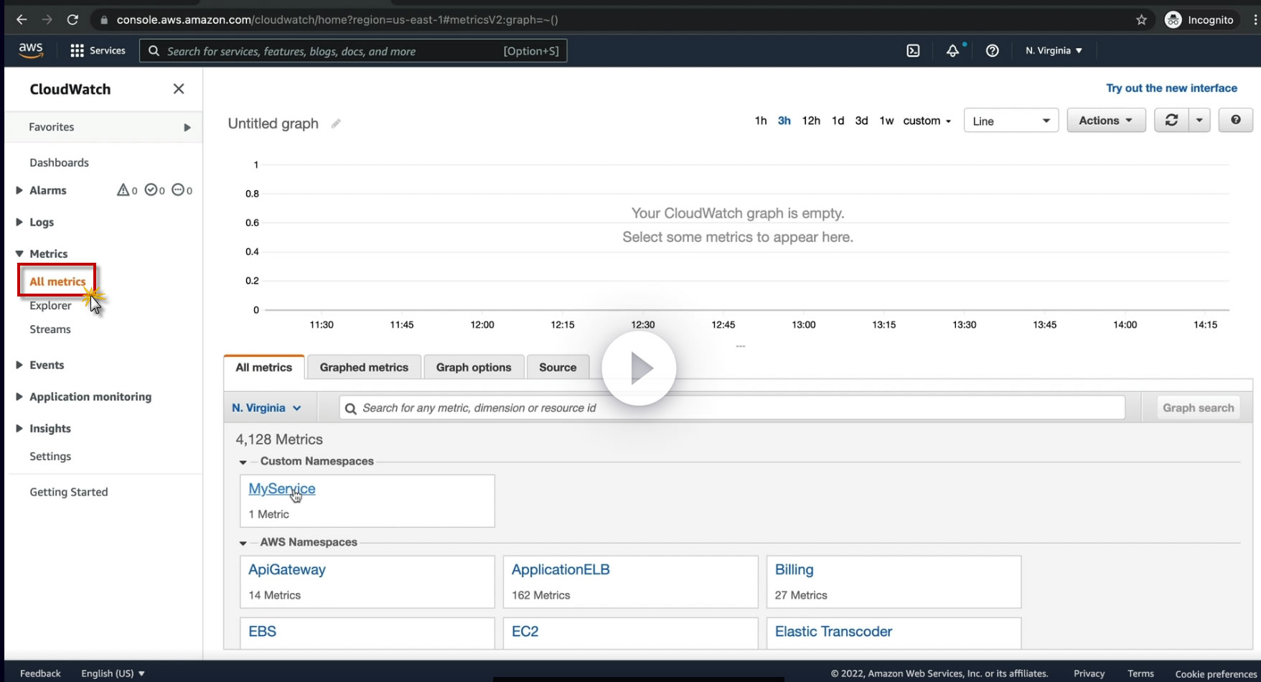The height and width of the screenshot is (682, 1261).
Task: Open Getting Started page
Action: coord(69,492)
